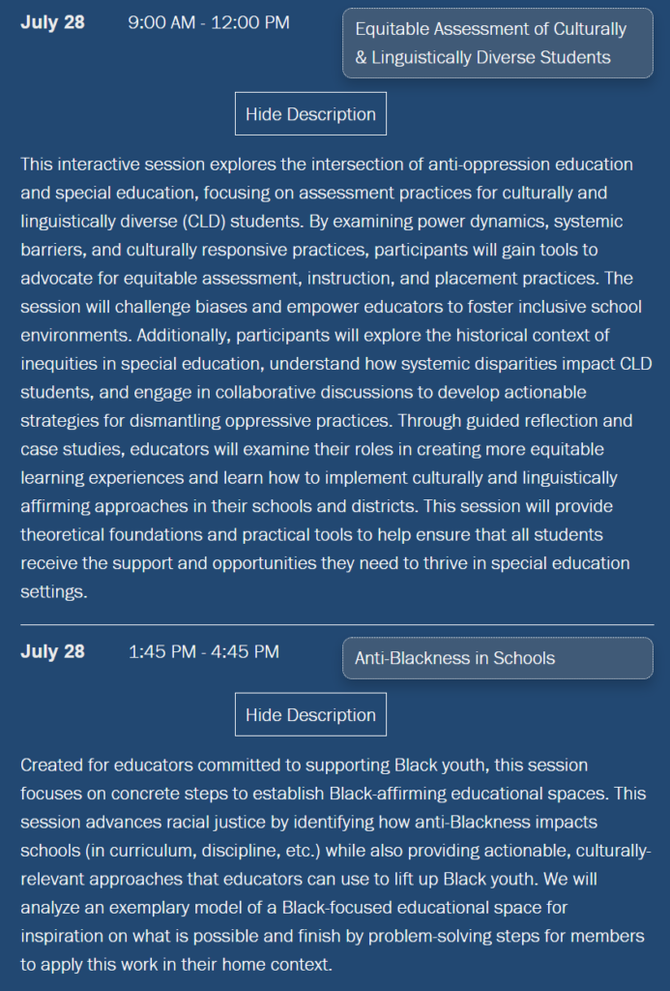Open the Anti-Blackness in Schools session
Screen dimensions: 670x991
click(x=498, y=658)
